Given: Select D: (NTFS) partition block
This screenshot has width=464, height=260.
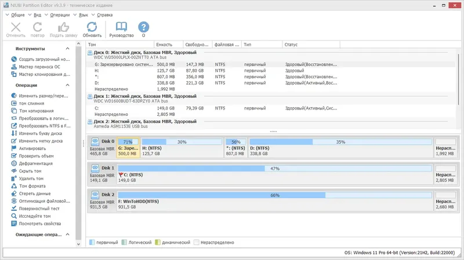Looking at the screenshot, I should click(x=340, y=148).
